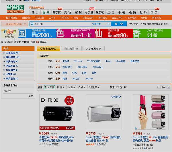Clear search history with 清空

click(x=31, y=96)
